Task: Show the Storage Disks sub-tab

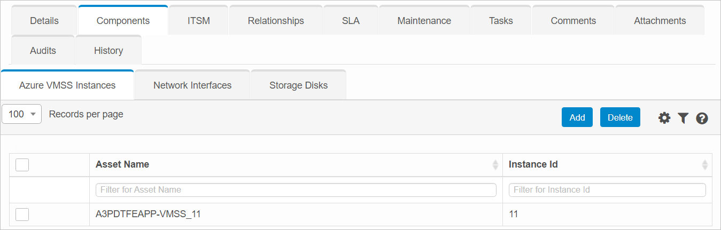Action: point(298,85)
